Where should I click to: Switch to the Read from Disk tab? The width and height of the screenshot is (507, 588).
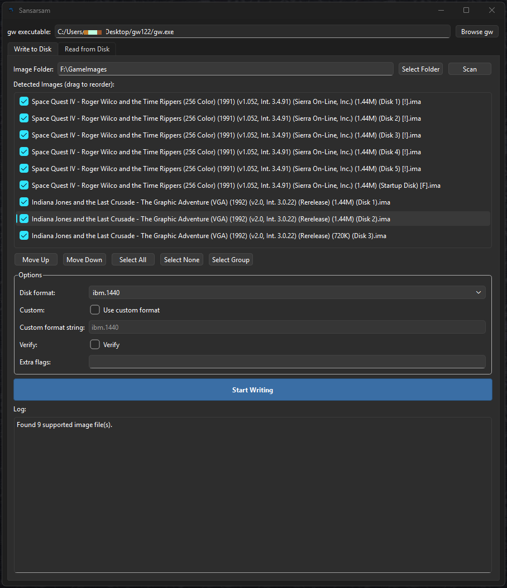coord(87,49)
